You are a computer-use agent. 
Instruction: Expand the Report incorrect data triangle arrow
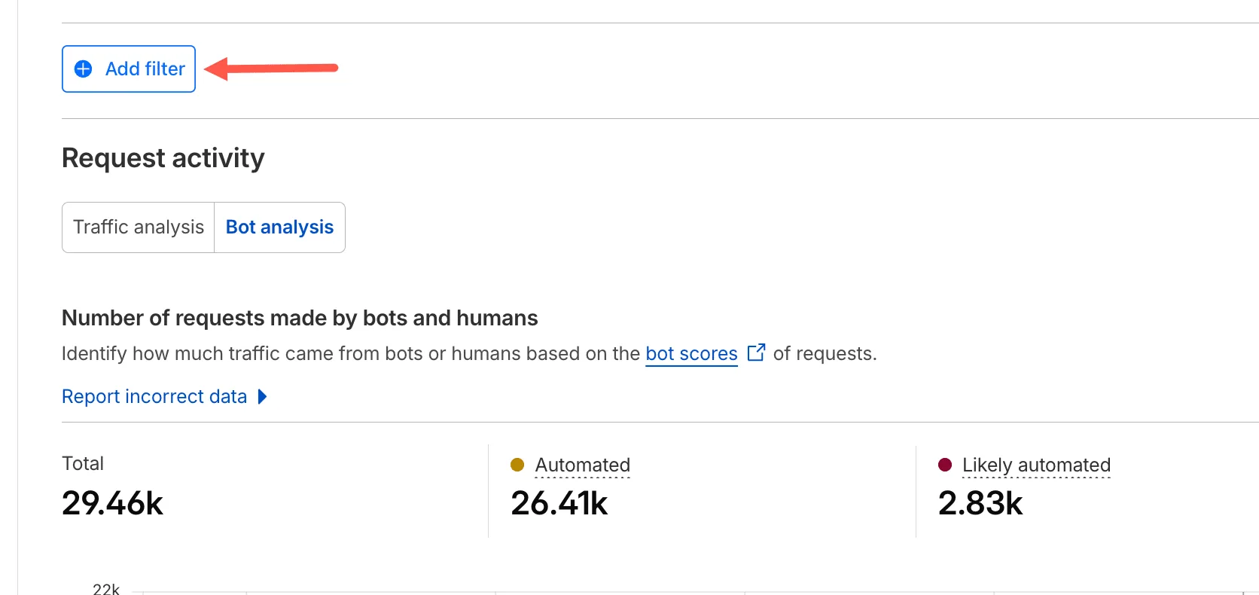point(262,397)
